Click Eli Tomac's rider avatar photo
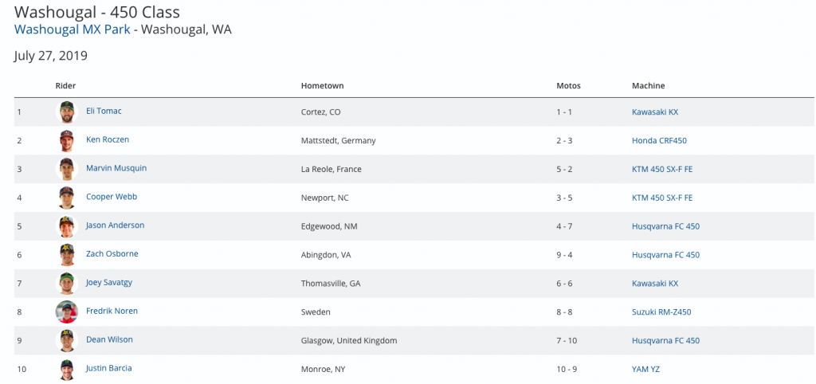The image size is (816, 384). tap(66, 112)
